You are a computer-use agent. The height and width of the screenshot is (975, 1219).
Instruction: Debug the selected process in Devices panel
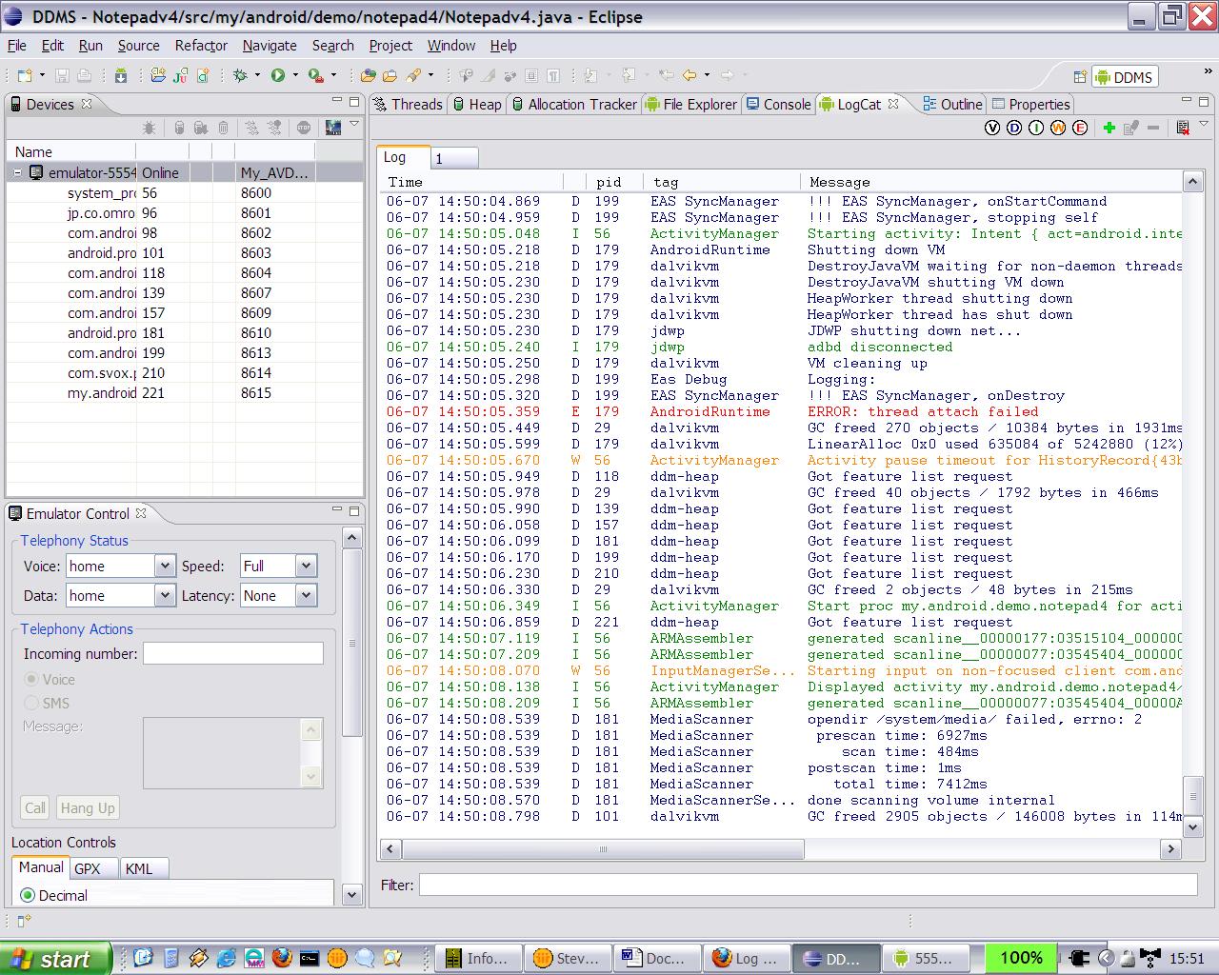point(150,127)
